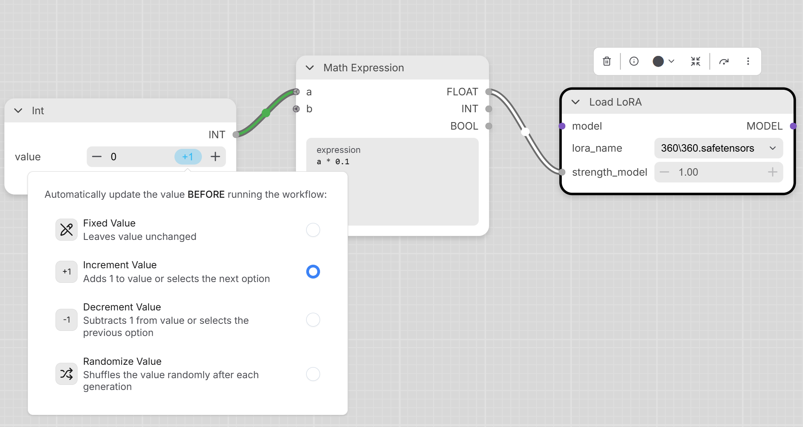Click the green midpoint on the Int link
The image size is (803, 427).
tap(266, 113)
